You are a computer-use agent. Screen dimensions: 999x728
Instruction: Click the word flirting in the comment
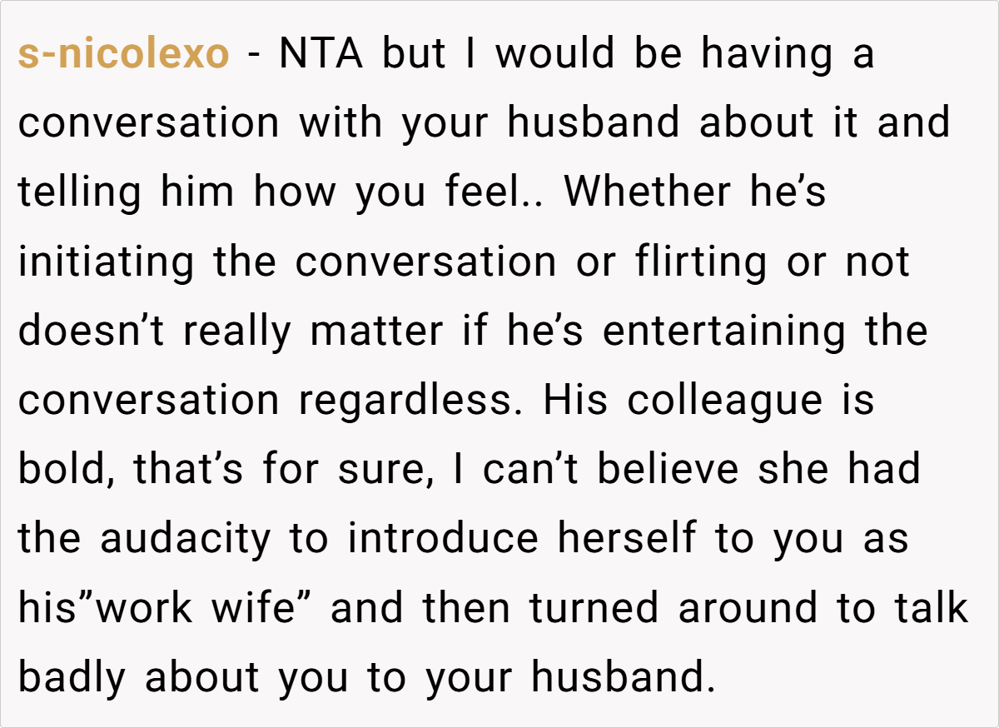point(701,262)
